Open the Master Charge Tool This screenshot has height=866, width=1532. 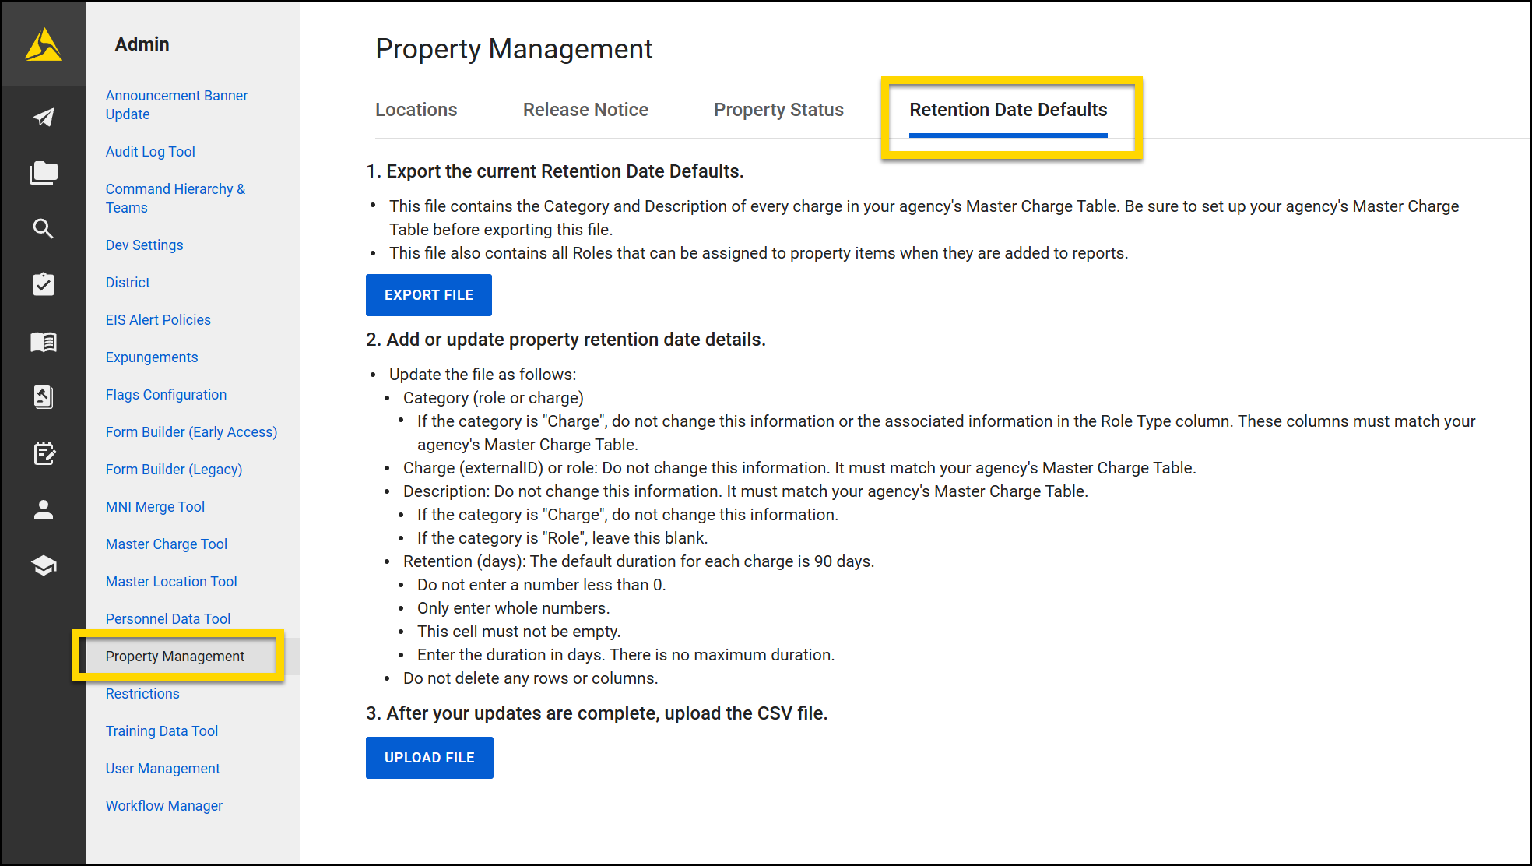(x=166, y=544)
